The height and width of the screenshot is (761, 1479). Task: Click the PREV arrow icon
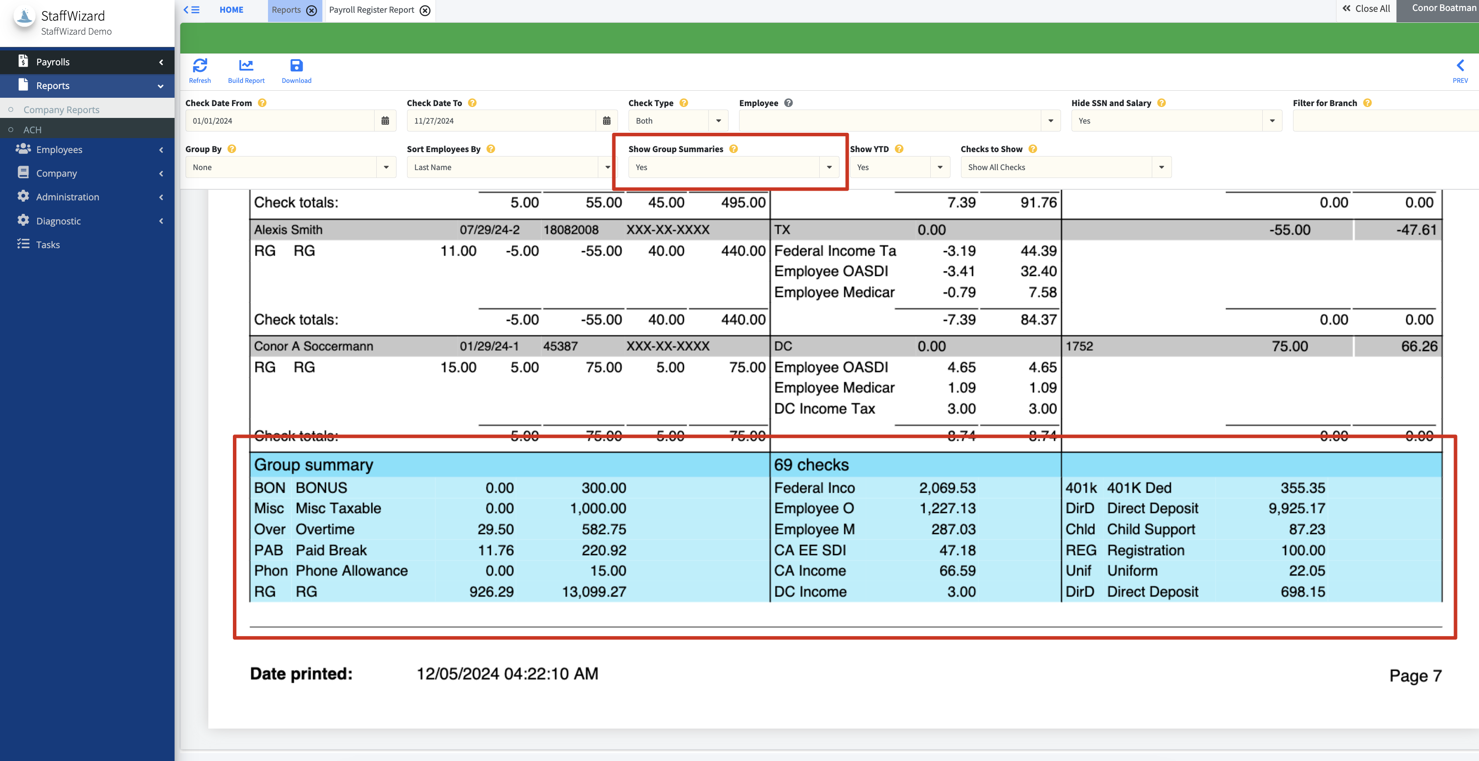[x=1460, y=65]
